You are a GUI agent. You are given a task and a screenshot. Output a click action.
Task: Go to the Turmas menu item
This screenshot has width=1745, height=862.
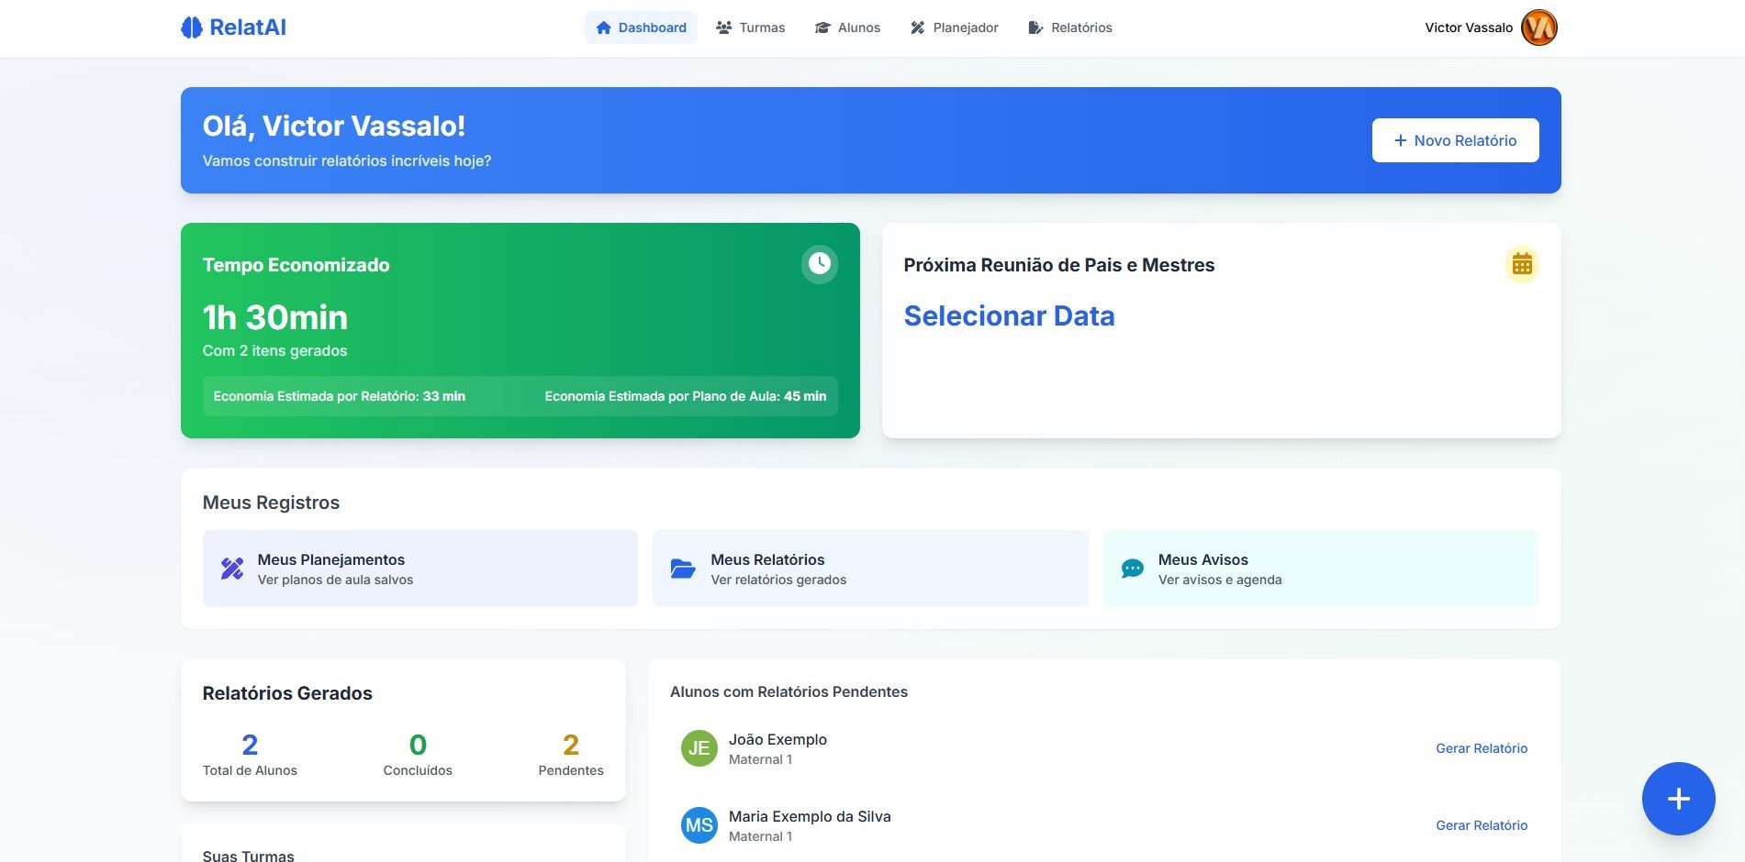[750, 28]
